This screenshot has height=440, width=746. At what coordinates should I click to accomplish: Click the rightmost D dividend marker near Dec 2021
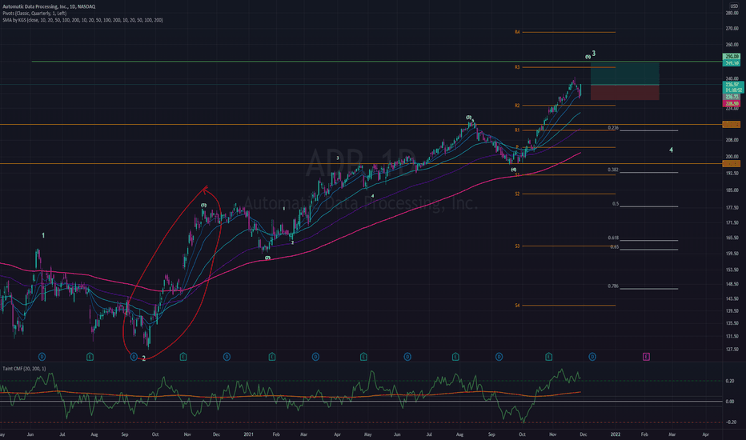point(592,356)
